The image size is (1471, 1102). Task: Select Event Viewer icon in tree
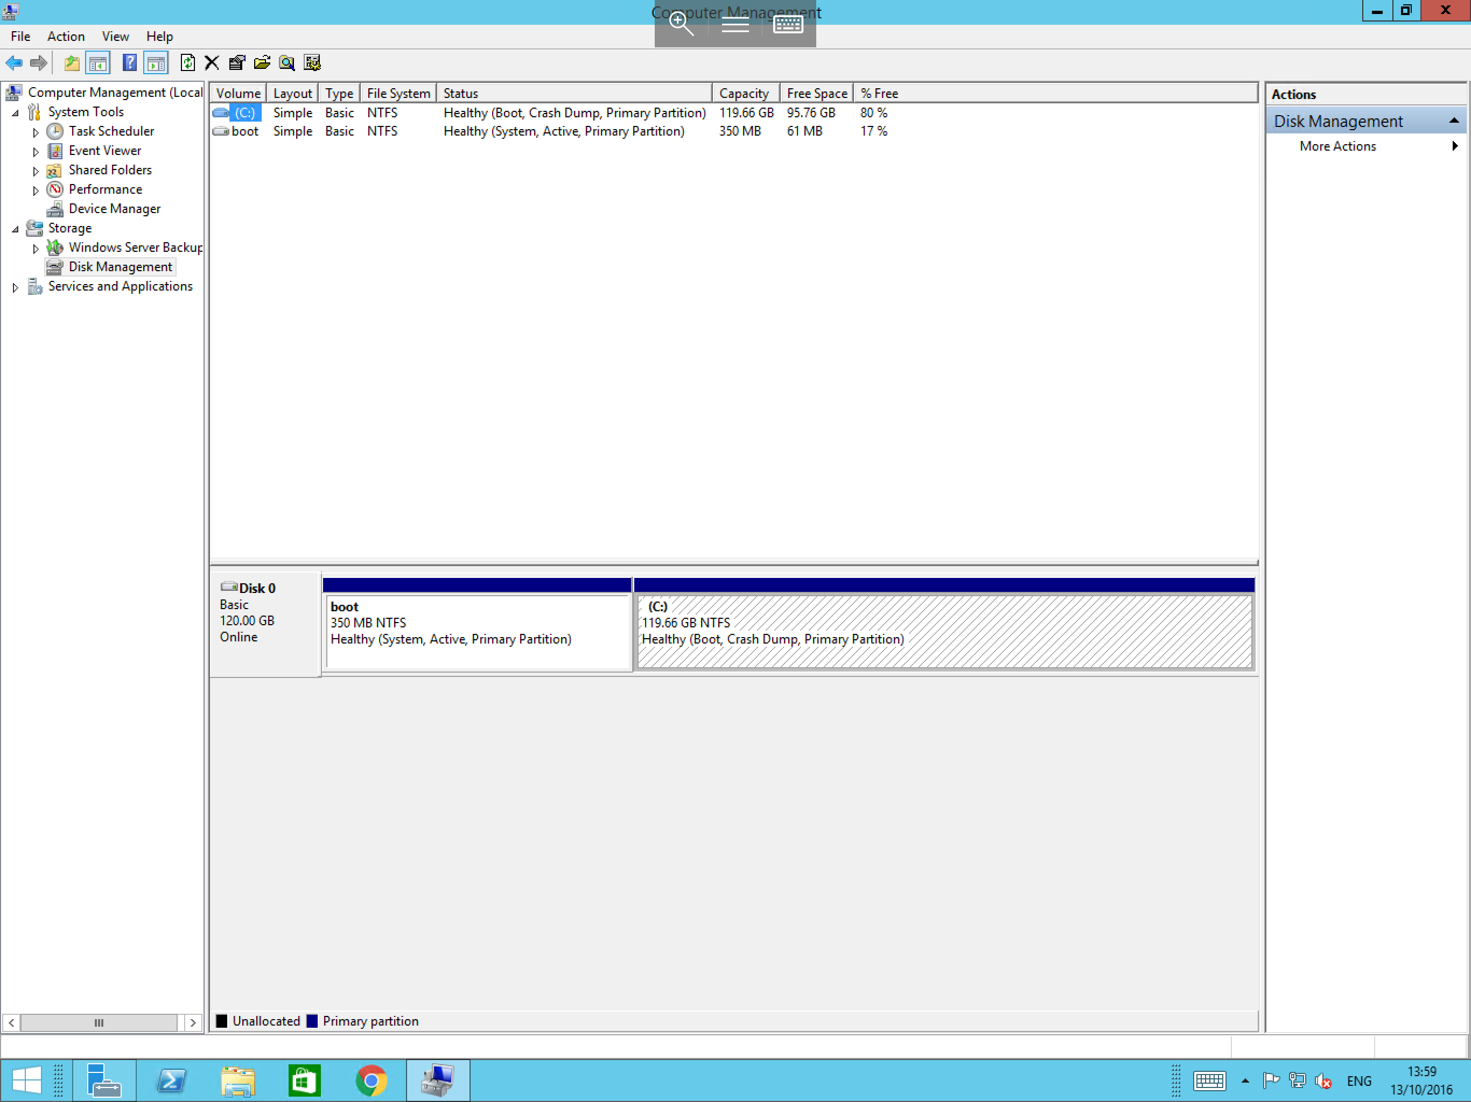[x=55, y=151]
